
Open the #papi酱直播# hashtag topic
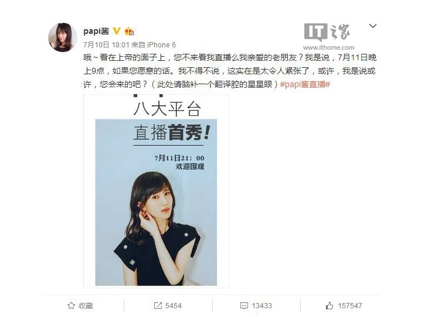pos(305,84)
